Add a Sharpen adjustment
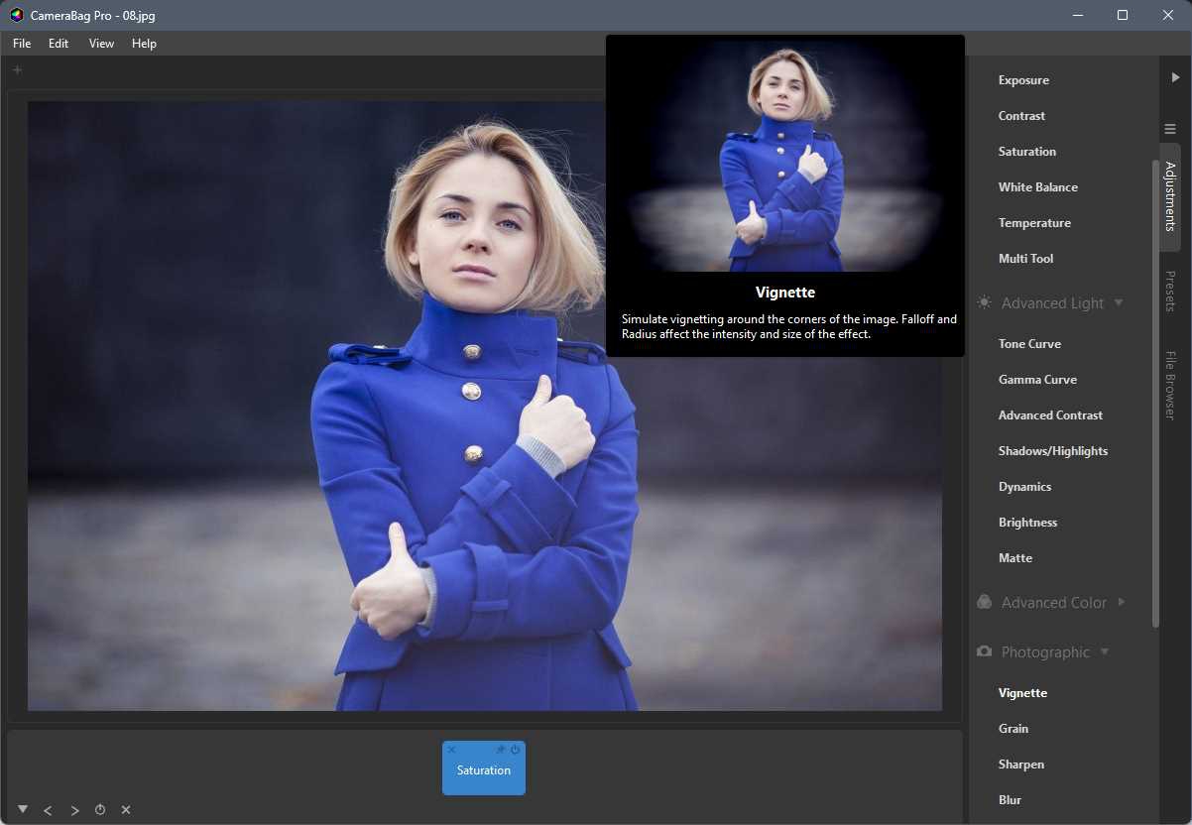 pos(1020,765)
